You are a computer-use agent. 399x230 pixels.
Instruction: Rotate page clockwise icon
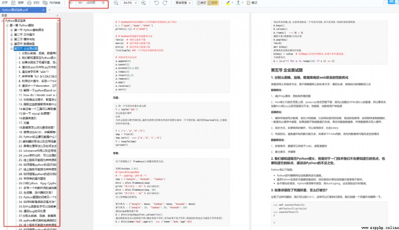pos(165,3)
